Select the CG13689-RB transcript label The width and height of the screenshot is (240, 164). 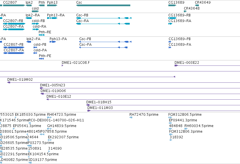point(180,15)
